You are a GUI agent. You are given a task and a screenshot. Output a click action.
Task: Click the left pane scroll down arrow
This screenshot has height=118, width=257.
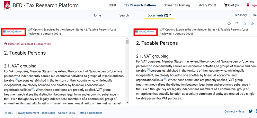click(127, 103)
